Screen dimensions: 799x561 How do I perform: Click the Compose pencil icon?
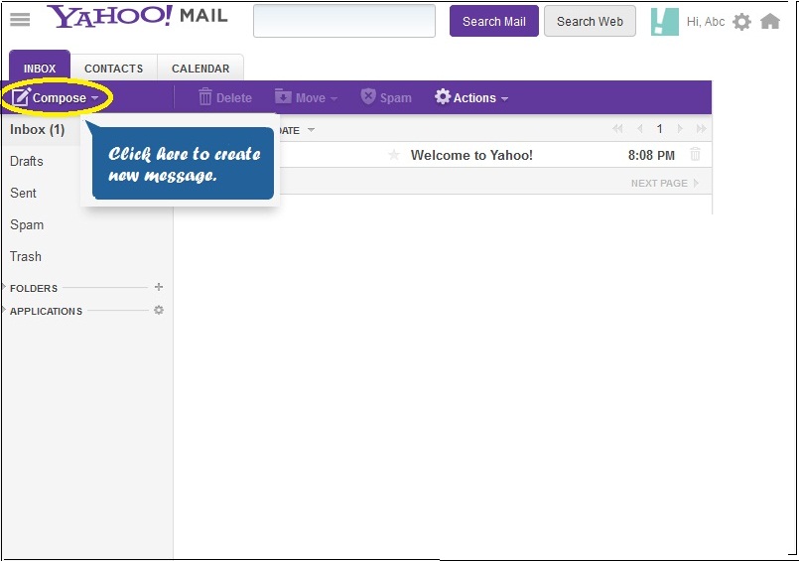tap(21, 97)
